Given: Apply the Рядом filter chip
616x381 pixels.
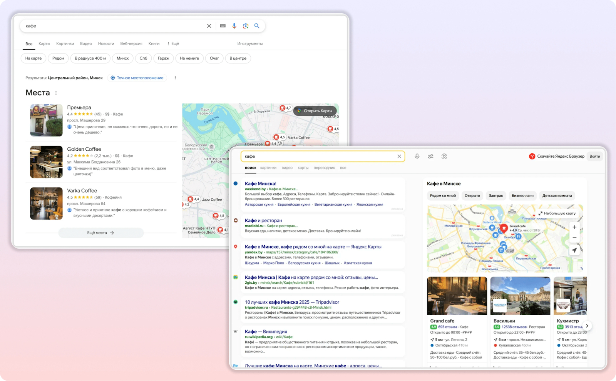Looking at the screenshot, I should (x=58, y=58).
